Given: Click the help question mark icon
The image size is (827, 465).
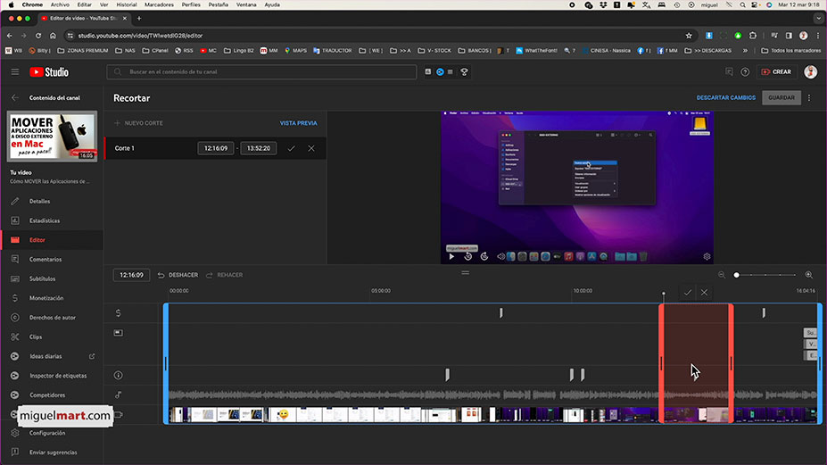Looking at the screenshot, I should point(745,71).
